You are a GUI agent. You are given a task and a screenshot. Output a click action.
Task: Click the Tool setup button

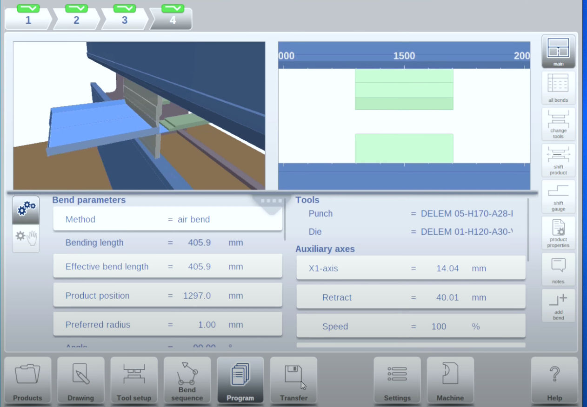(134, 380)
